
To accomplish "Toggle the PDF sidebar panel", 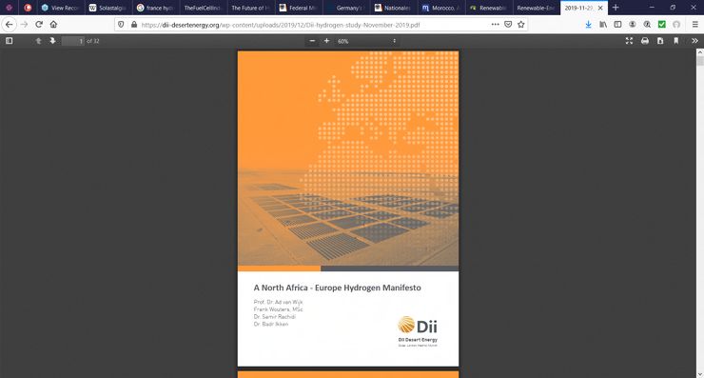I will 9,41.
